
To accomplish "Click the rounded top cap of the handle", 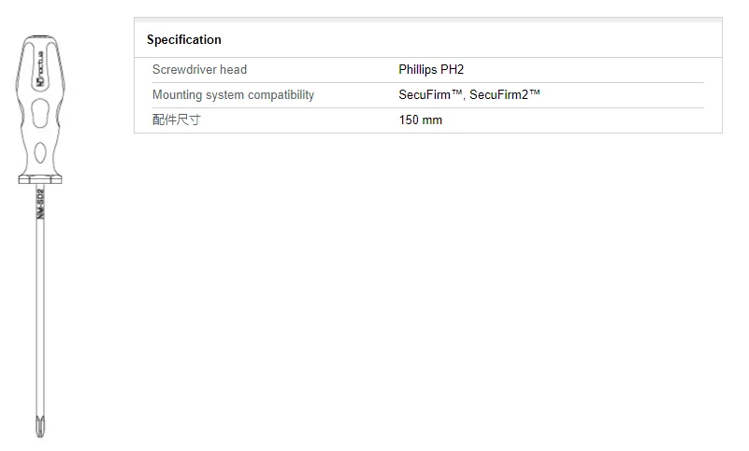I will pyautogui.click(x=40, y=40).
